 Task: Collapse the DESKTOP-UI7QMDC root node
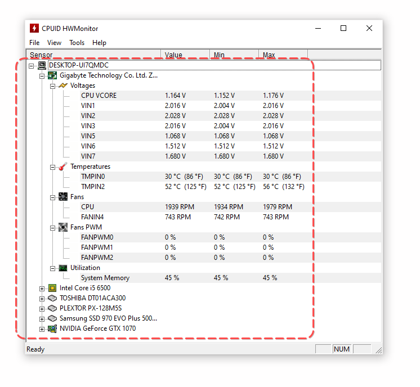pyautogui.click(x=32, y=66)
